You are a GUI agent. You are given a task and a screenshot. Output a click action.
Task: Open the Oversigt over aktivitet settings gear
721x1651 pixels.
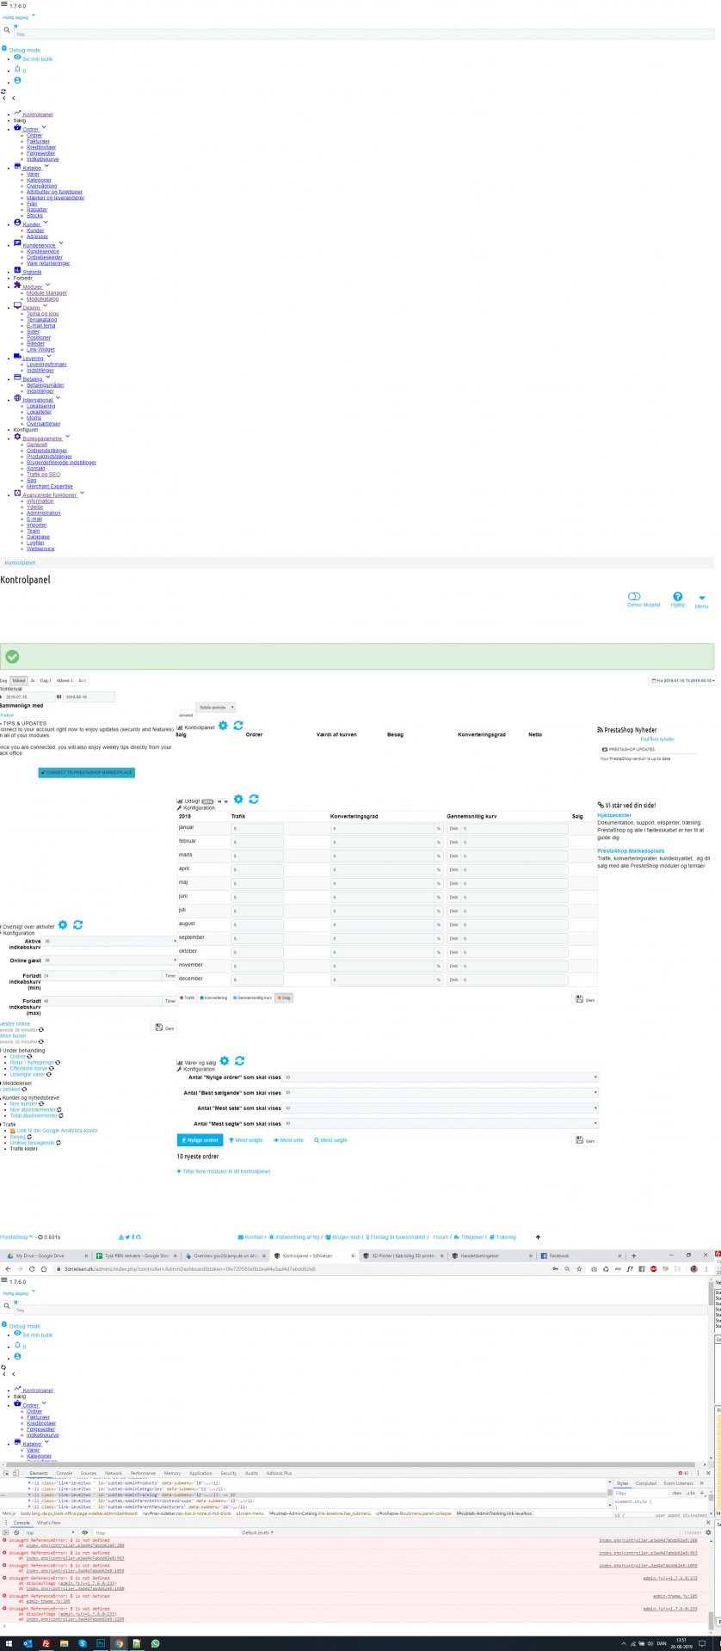click(63, 924)
